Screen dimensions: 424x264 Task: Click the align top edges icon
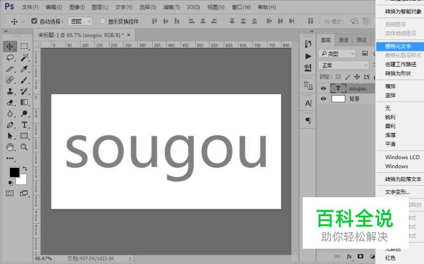154,21
